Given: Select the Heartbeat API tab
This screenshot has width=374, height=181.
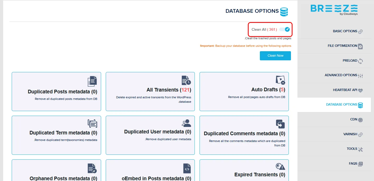Looking at the screenshot, I should coord(334,90).
